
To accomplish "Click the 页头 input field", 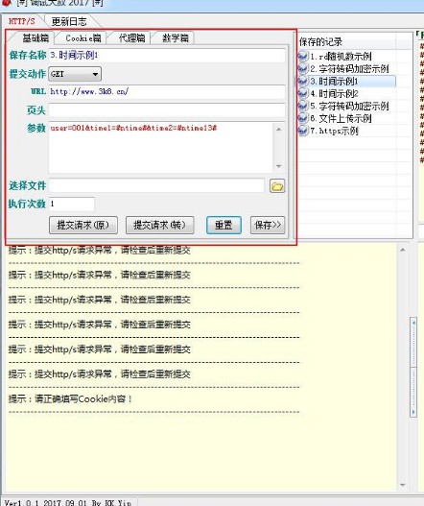I will pyautogui.click(x=167, y=110).
